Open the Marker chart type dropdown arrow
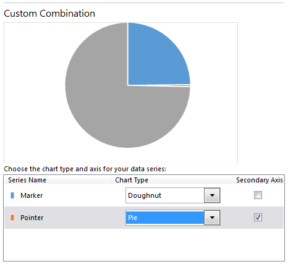 [x=212, y=195]
